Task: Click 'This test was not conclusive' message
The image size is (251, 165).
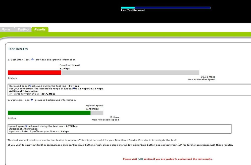Action: tap(92, 140)
